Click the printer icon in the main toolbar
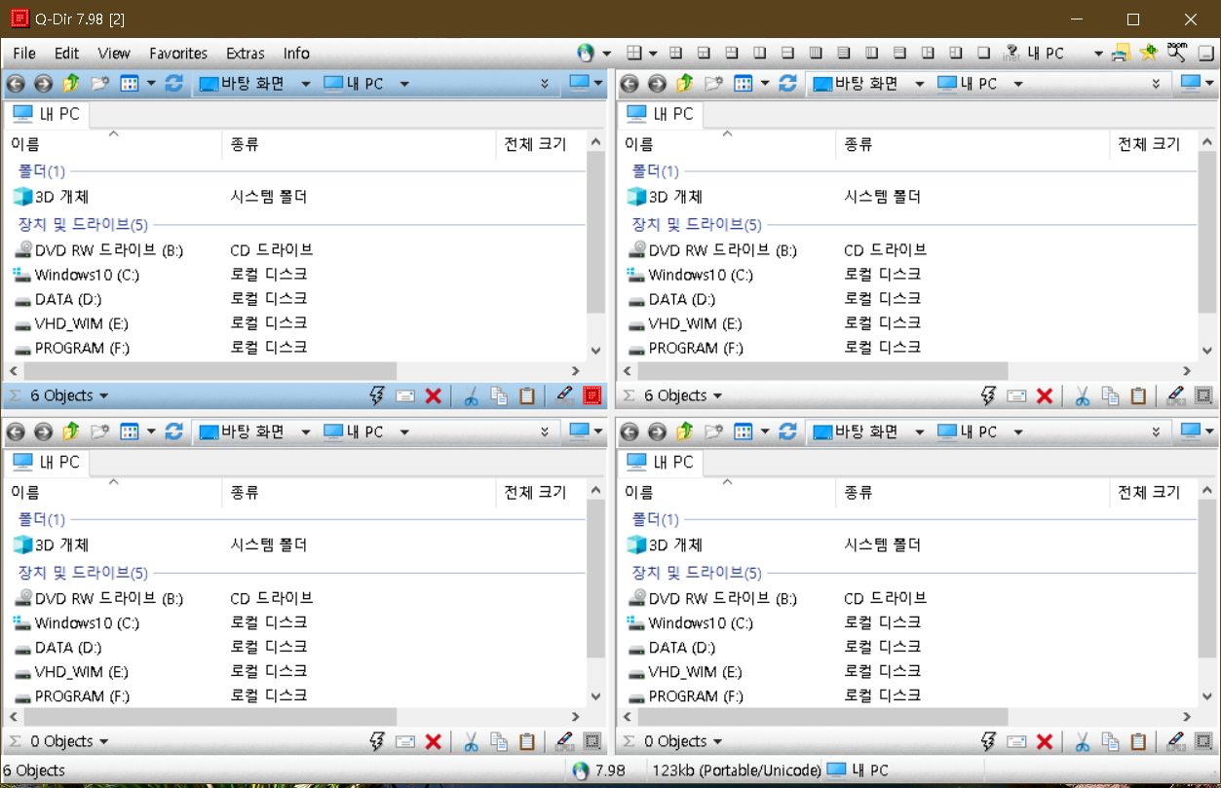This screenshot has width=1221, height=788. tap(1121, 54)
